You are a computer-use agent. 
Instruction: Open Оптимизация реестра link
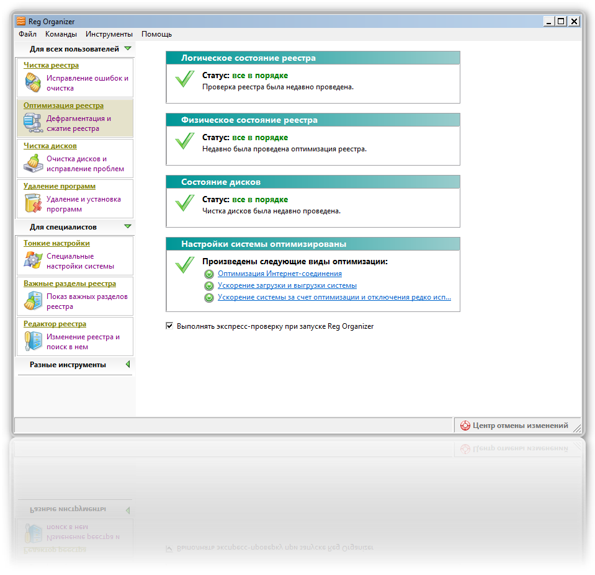pos(63,105)
